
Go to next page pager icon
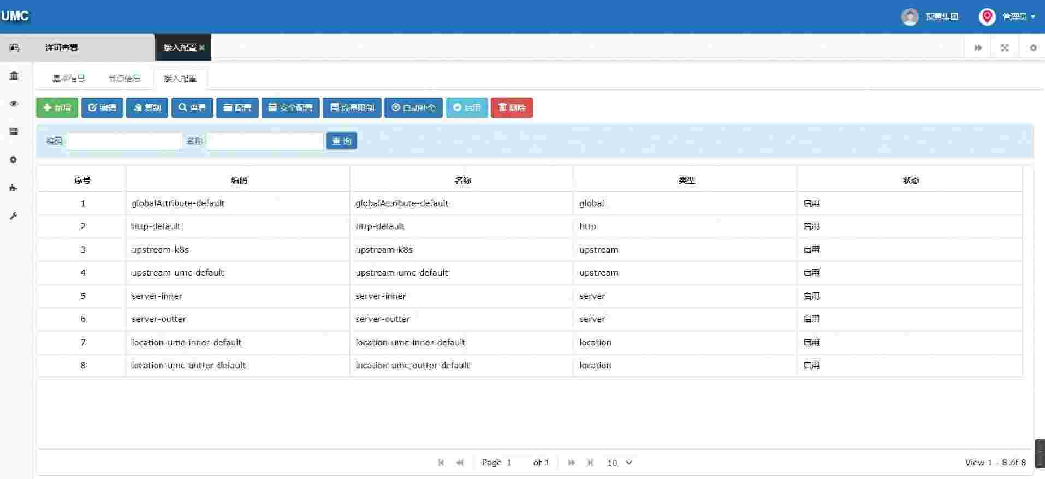[572, 463]
